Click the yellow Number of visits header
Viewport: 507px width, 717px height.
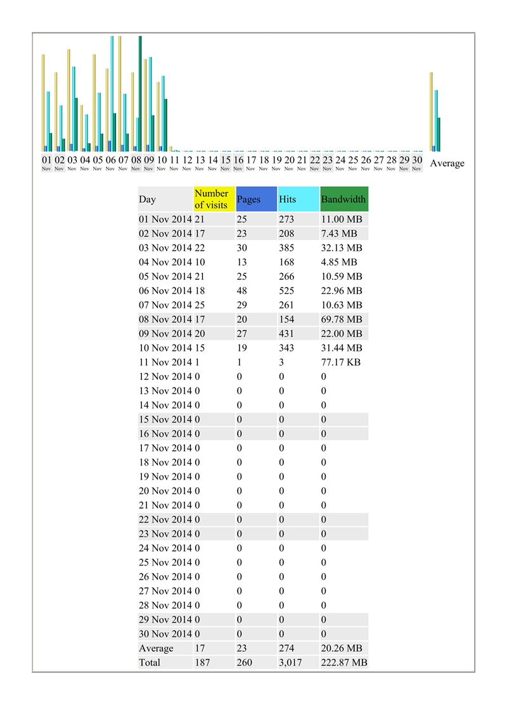214,199
